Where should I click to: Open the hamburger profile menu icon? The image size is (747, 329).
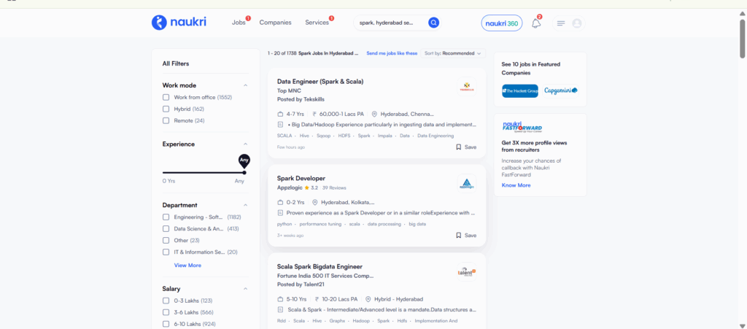(x=561, y=23)
